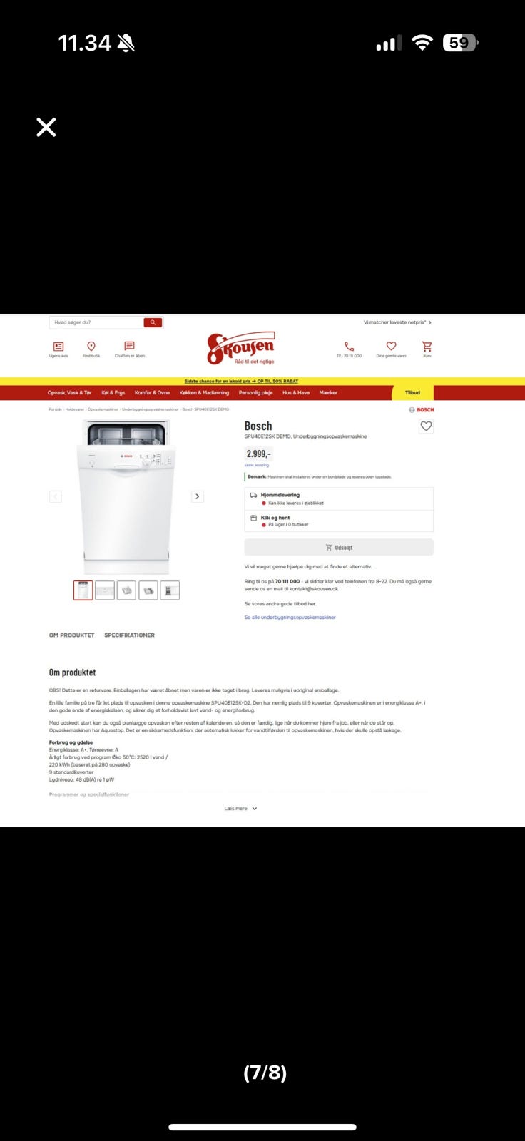Screen dimensions: 525x1141
Task: Click the Underbygningsopvaskemaskiner breadcrumb
Action: (150, 409)
